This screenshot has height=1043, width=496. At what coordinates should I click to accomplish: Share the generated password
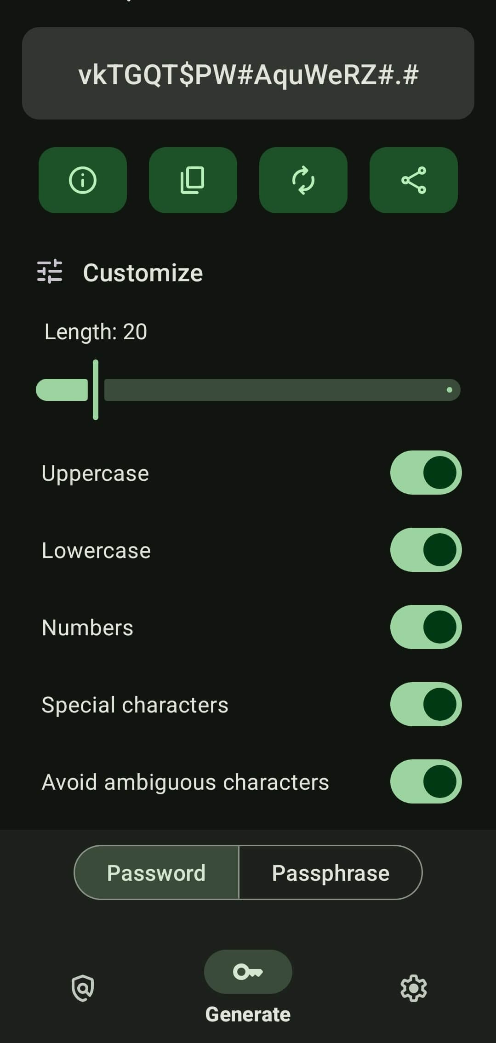coord(413,180)
